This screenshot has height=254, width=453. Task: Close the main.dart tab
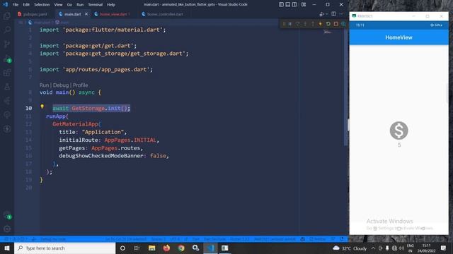[x=86, y=14]
